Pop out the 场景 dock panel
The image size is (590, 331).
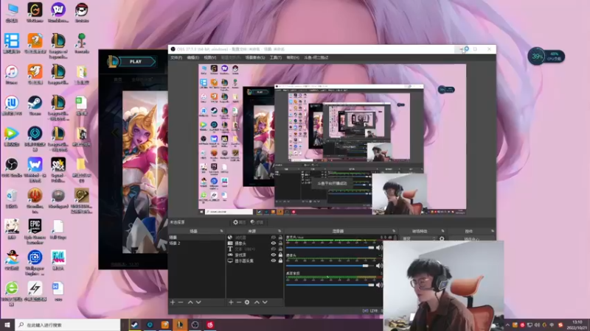pos(221,231)
